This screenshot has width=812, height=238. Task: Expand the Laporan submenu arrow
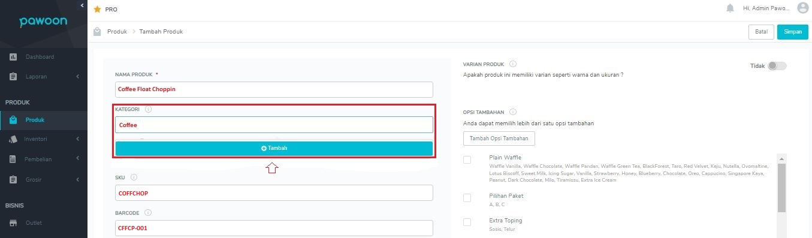click(x=77, y=77)
